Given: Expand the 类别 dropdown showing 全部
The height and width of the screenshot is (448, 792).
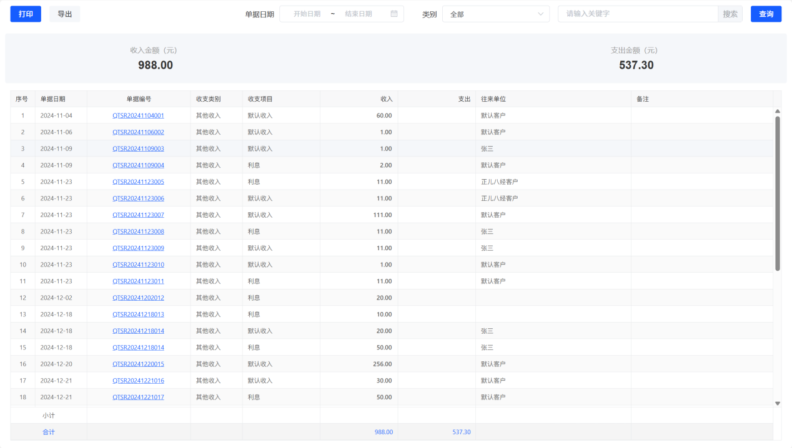Looking at the screenshot, I should [x=495, y=14].
